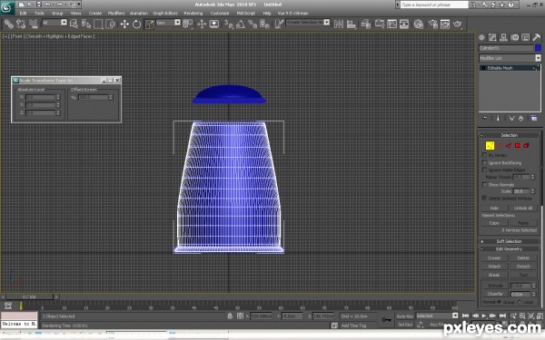Open the Create command panel tab

coord(481,37)
